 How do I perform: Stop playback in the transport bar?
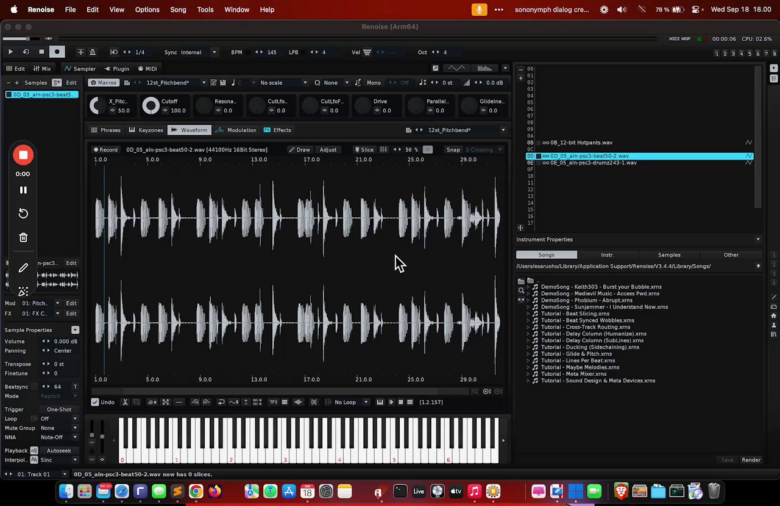41,52
